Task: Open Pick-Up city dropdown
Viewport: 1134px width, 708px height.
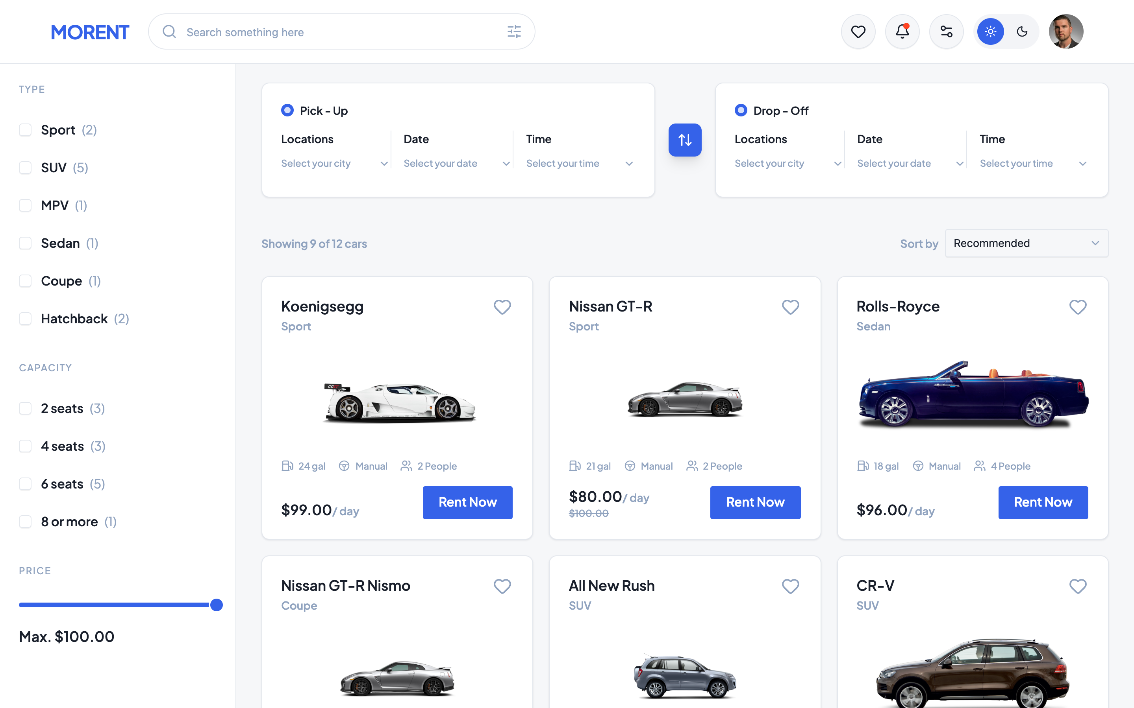Action: (335, 163)
